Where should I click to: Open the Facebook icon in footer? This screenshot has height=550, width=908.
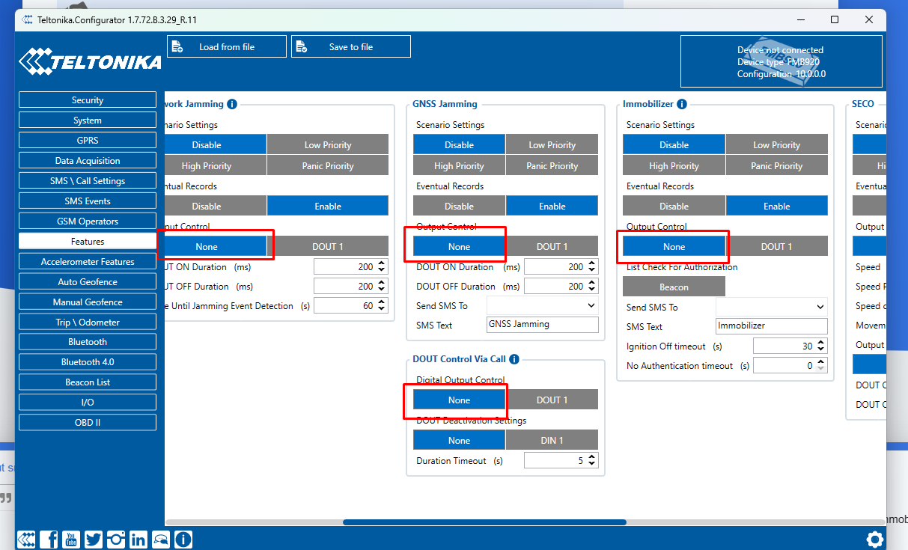pyautogui.click(x=49, y=539)
